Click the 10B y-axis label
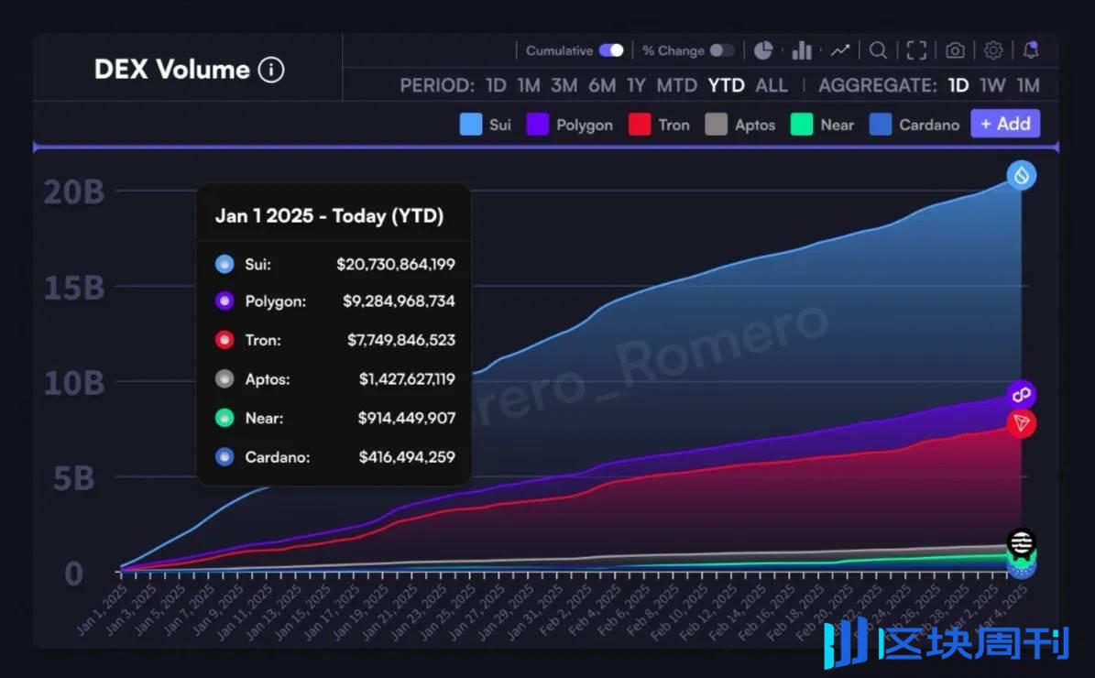Image resolution: width=1095 pixels, height=678 pixels. tap(74, 383)
